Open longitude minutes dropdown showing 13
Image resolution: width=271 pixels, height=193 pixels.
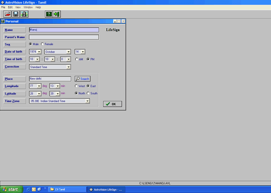58,86
